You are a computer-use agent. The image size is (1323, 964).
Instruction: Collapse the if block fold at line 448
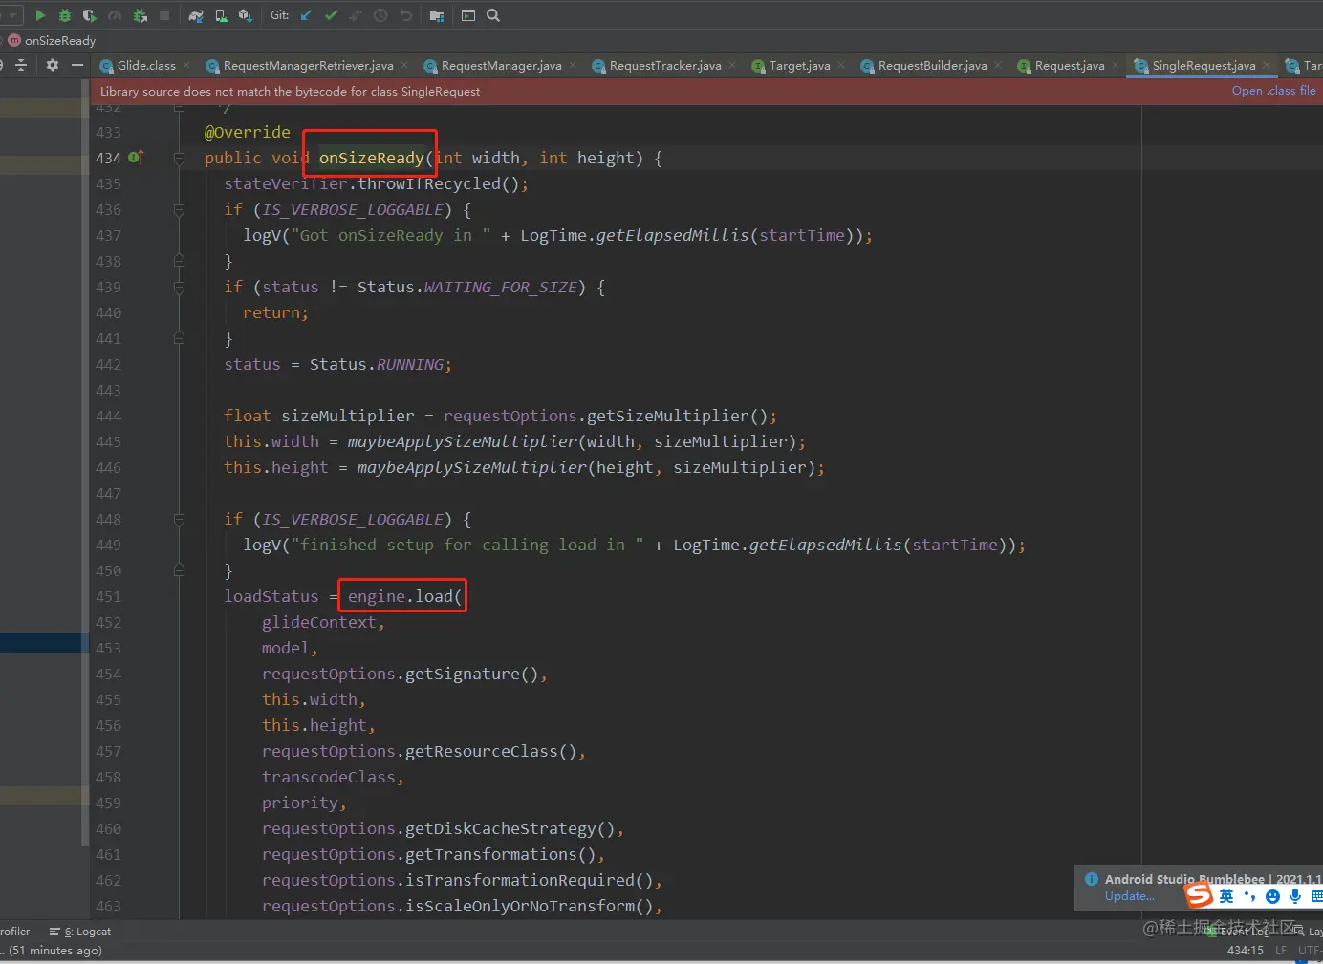click(179, 519)
